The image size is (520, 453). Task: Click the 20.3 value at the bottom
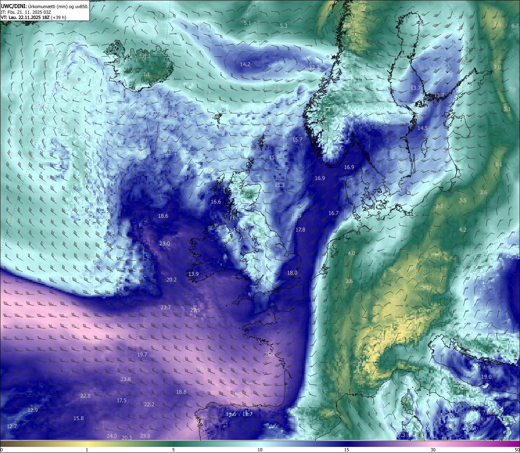point(127,438)
